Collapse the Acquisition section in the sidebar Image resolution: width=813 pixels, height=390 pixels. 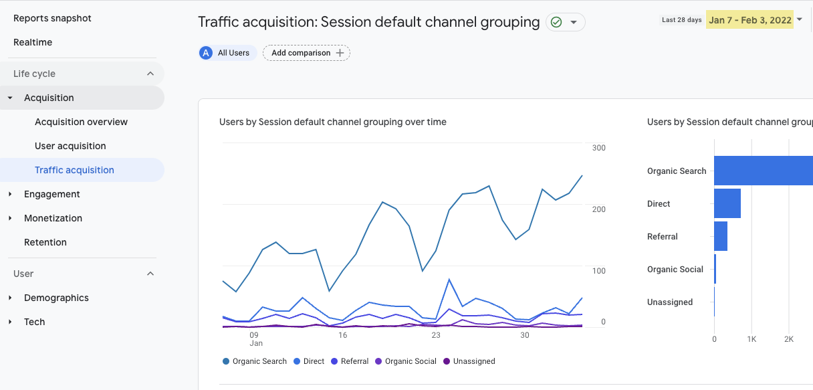pyautogui.click(x=10, y=97)
